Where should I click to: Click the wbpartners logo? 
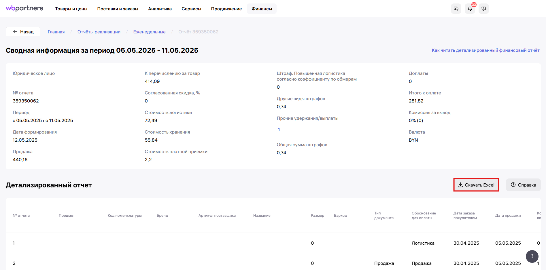click(x=24, y=8)
